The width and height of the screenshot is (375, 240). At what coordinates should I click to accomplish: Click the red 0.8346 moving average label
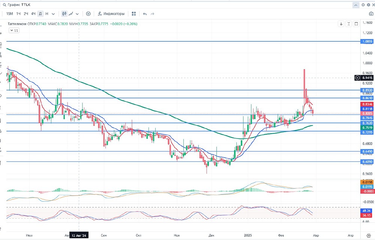pos(367,104)
